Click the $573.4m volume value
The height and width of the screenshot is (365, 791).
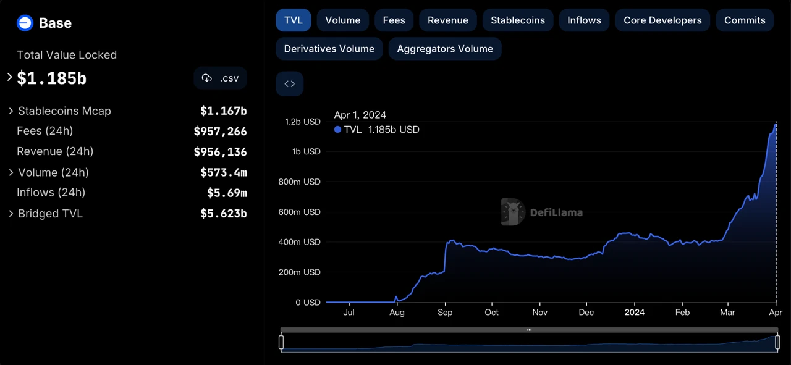[224, 172]
